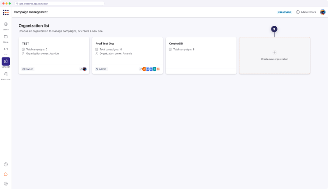Click the CreatorDB dotted logo
This screenshot has height=189, width=328.
point(6,12)
